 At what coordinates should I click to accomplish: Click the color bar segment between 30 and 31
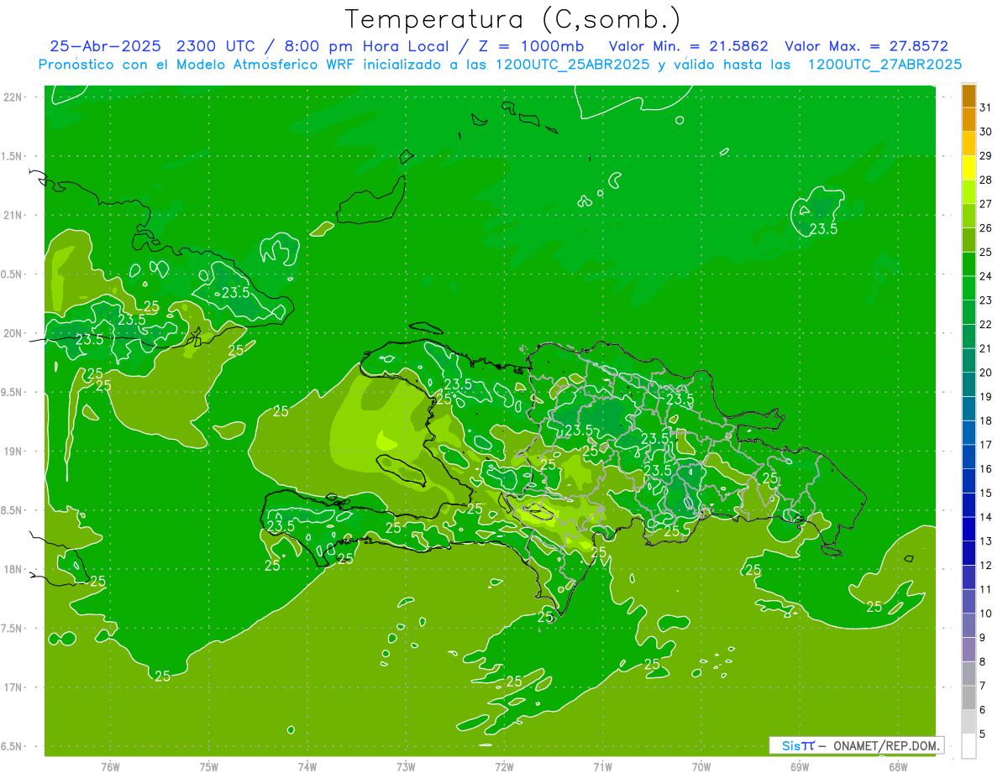click(969, 120)
